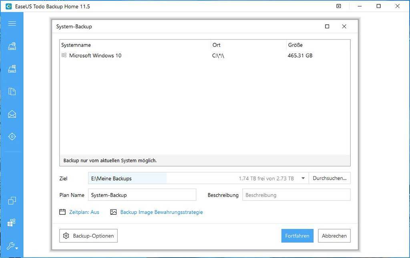Click the Plan Name input field
The width and height of the screenshot is (410, 258).
(x=142, y=195)
